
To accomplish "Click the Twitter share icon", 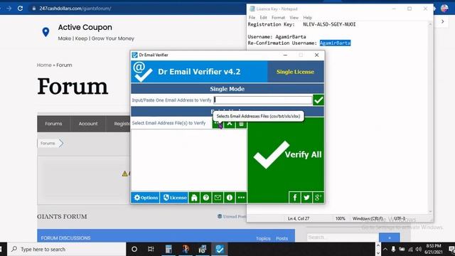I will click(x=306, y=198).
